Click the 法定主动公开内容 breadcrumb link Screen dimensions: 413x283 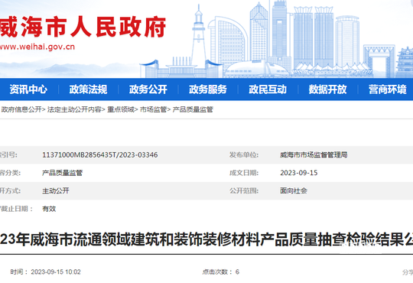[x=74, y=109]
